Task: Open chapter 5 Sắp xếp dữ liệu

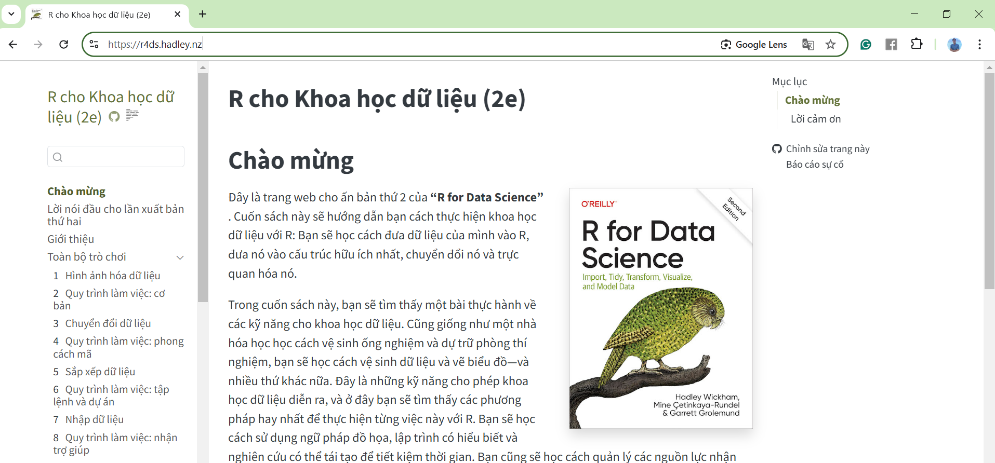Action: [94, 372]
